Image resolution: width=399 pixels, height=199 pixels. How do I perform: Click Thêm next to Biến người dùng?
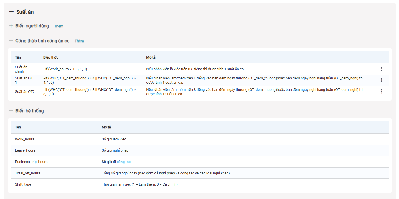(x=59, y=26)
